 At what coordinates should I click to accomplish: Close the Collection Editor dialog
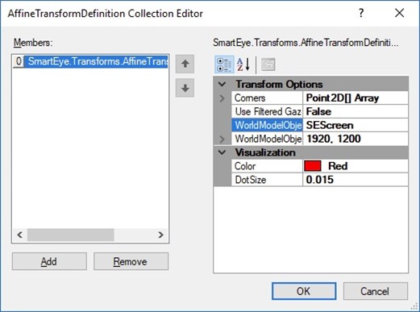click(399, 13)
